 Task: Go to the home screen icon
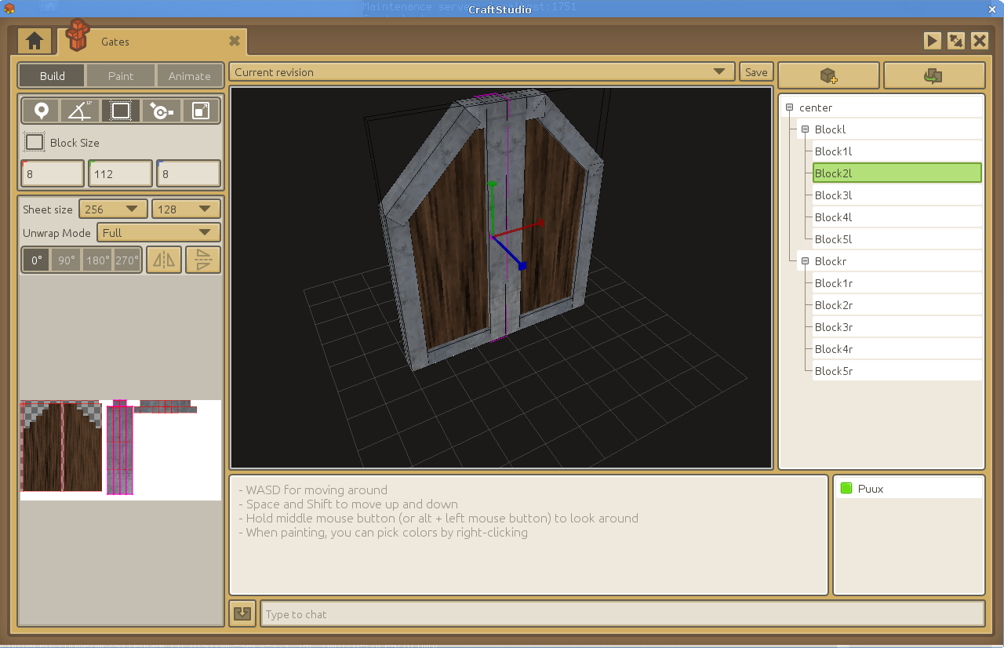[x=34, y=42]
